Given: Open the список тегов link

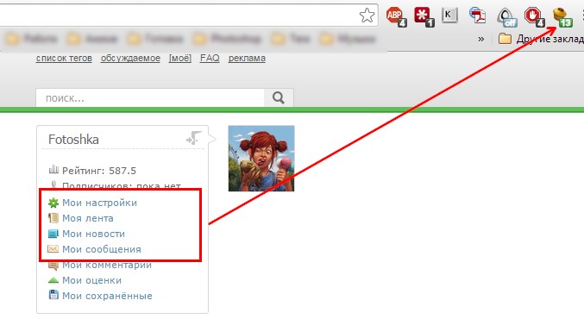Looking at the screenshot, I should click(64, 58).
